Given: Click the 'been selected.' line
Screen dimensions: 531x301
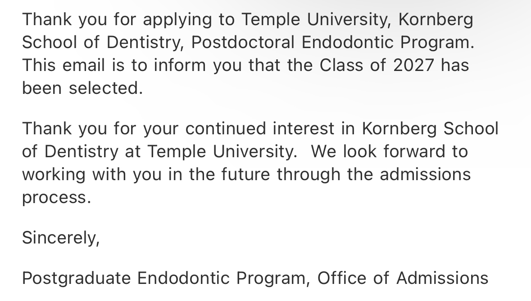Looking at the screenshot, I should click(x=82, y=88).
